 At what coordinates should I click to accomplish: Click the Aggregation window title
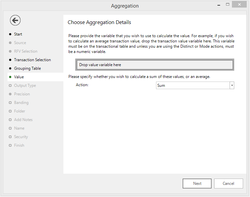(x=125, y=6)
